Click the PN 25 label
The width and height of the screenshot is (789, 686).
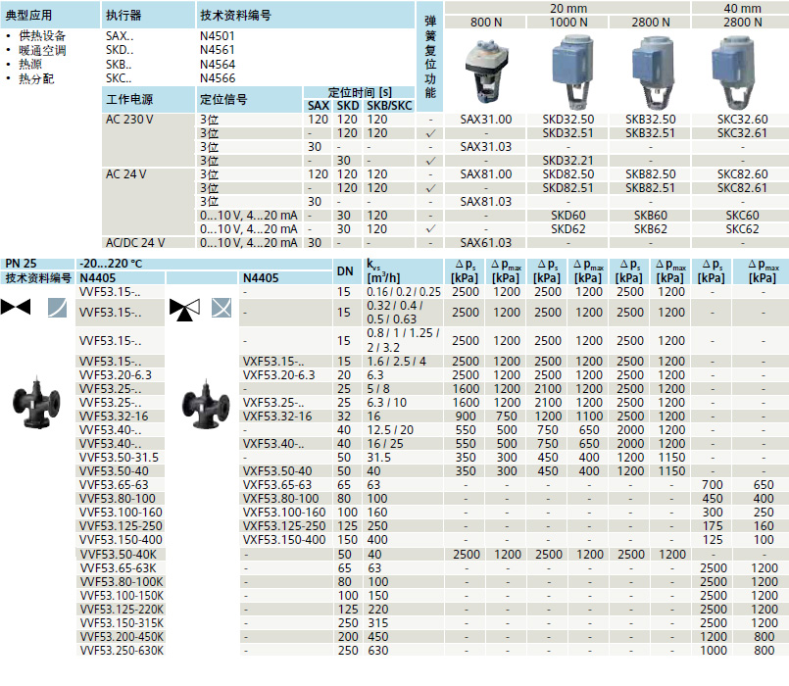[22, 264]
